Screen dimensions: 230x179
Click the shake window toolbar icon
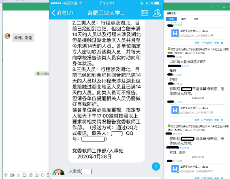43,175
